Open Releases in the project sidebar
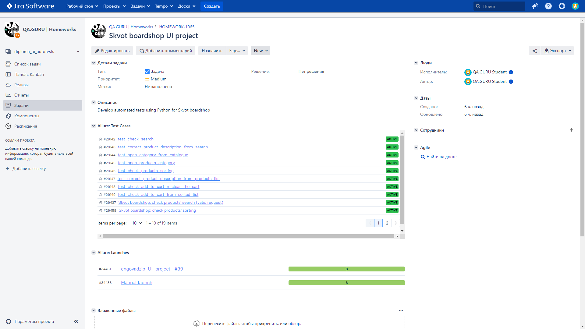 point(21,85)
